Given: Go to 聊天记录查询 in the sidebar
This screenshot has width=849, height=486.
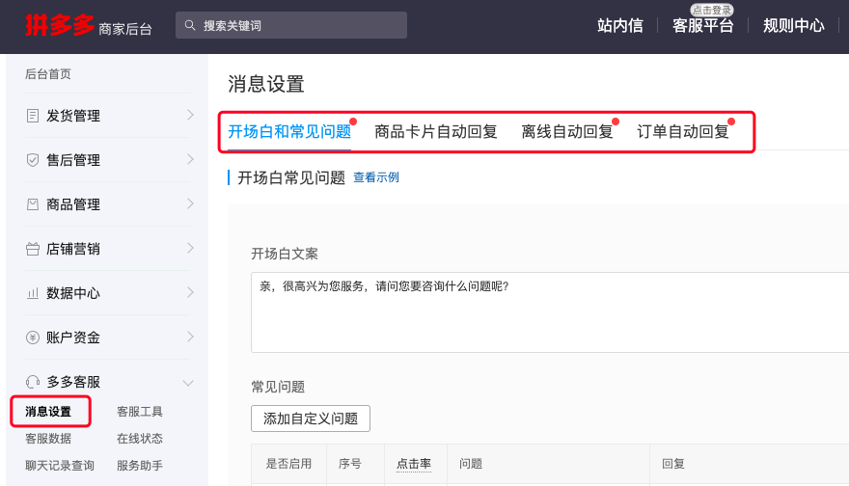Looking at the screenshot, I should pyautogui.click(x=60, y=466).
